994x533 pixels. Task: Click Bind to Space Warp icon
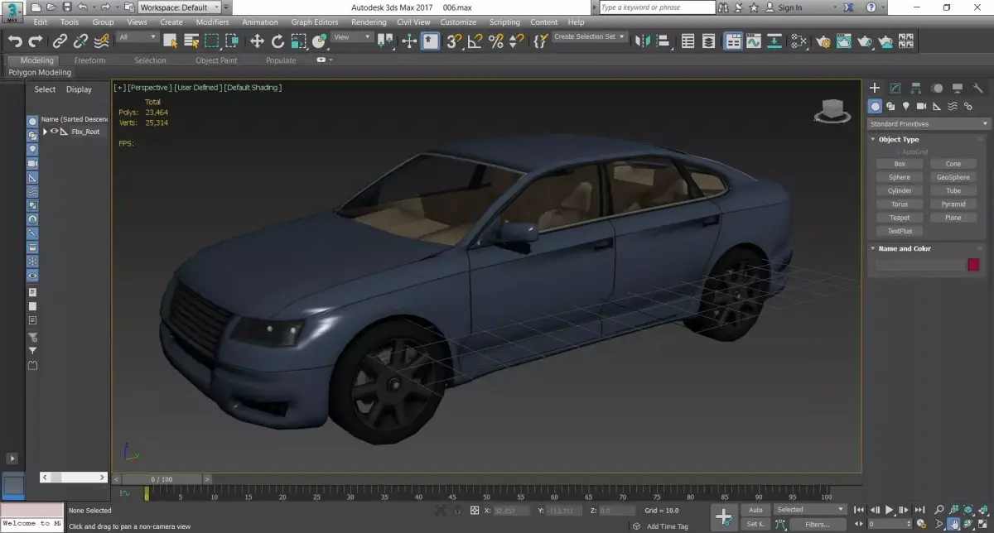click(101, 41)
